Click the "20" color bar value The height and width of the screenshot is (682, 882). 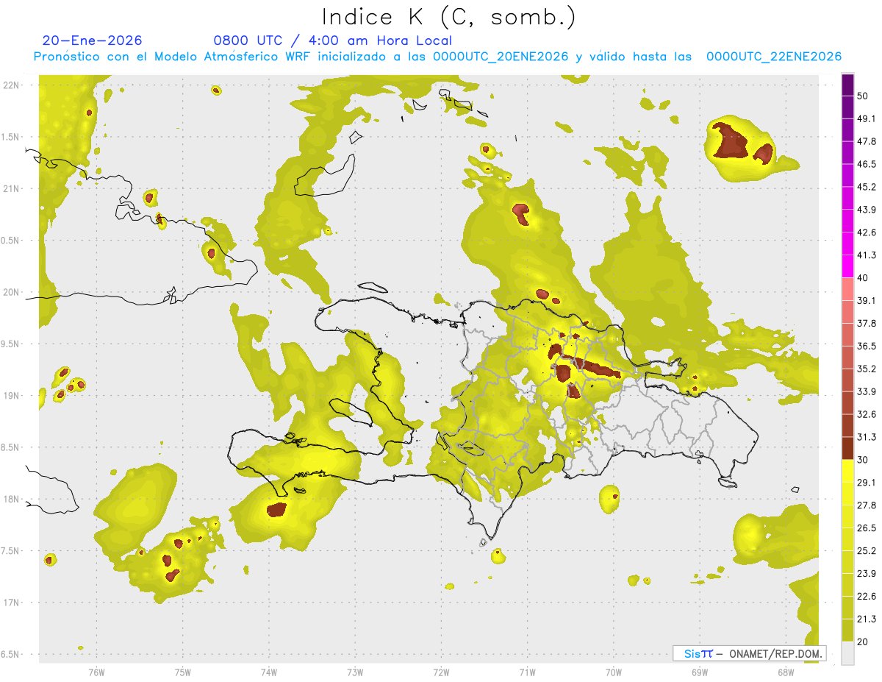click(863, 642)
